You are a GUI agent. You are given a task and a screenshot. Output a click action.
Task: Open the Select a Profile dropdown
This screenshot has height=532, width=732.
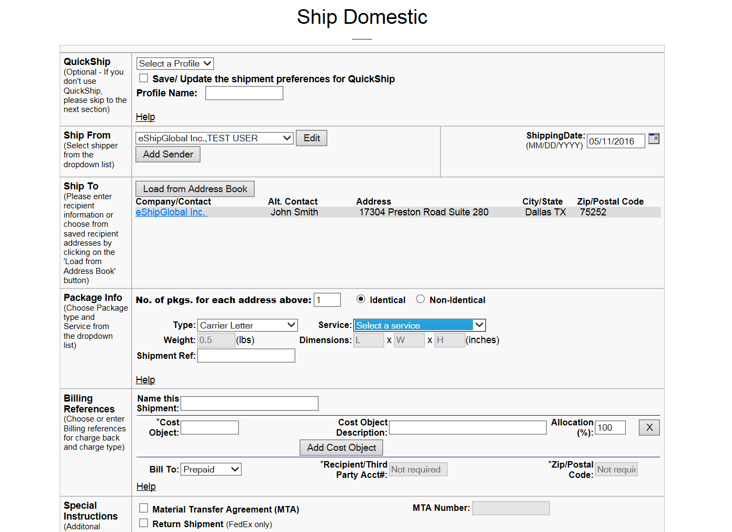(175, 64)
